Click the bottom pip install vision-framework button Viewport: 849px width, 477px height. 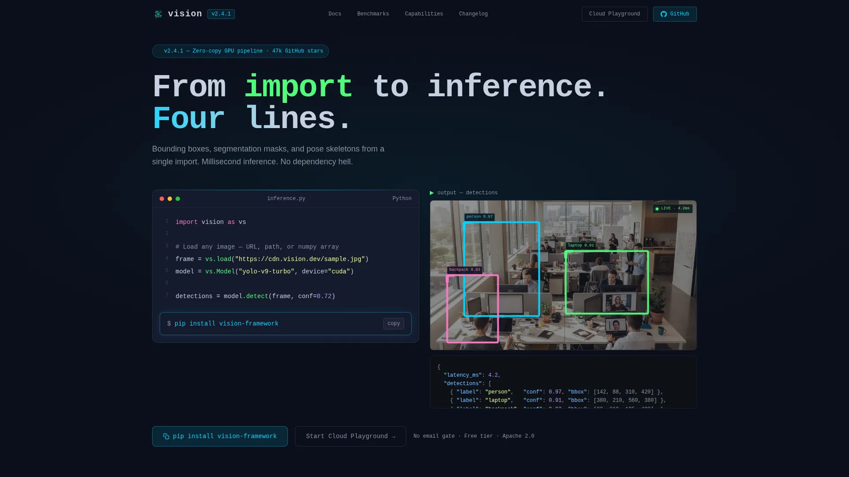pyautogui.click(x=220, y=436)
